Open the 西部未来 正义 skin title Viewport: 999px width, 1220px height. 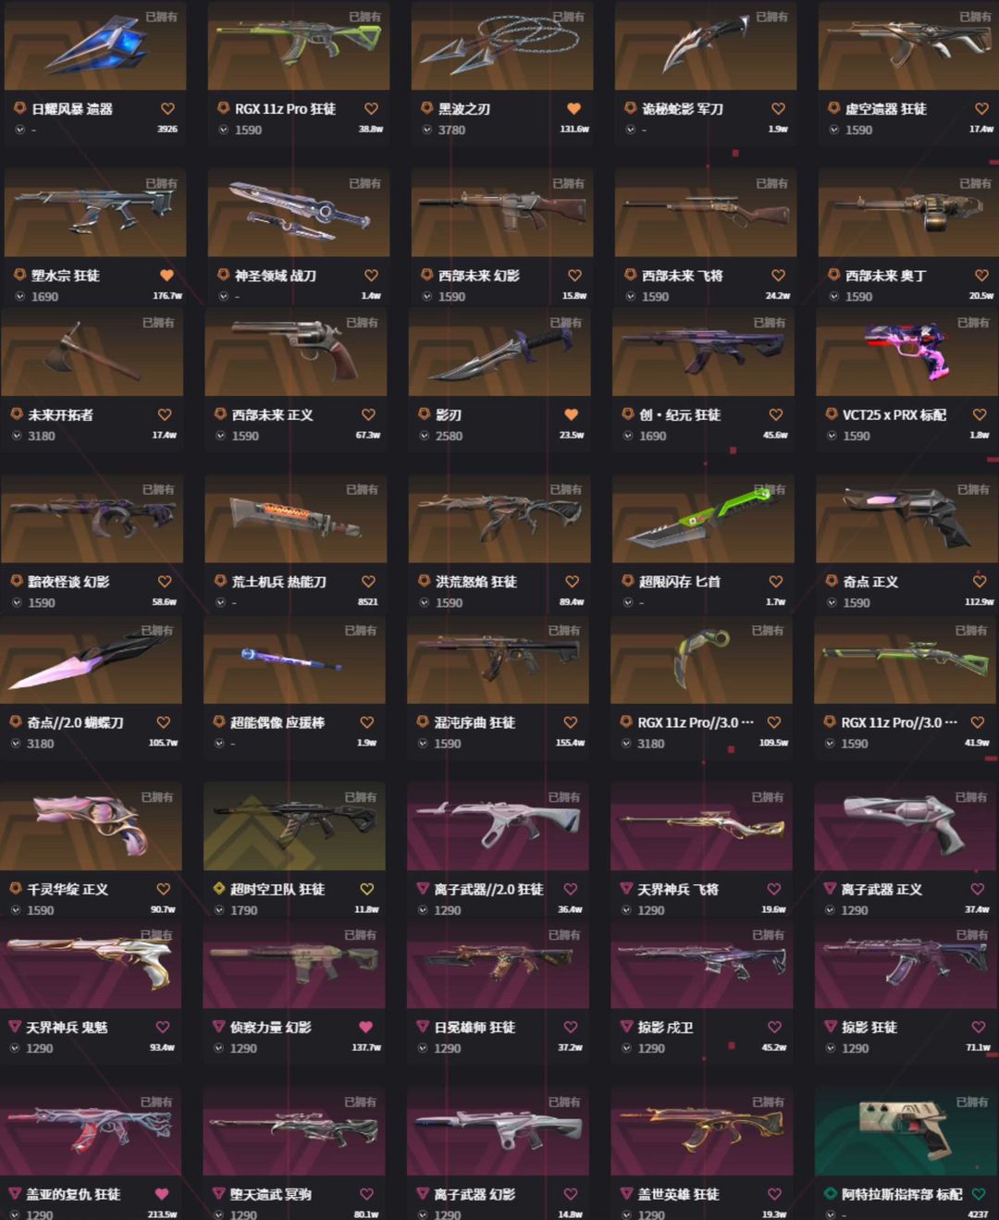[272, 414]
